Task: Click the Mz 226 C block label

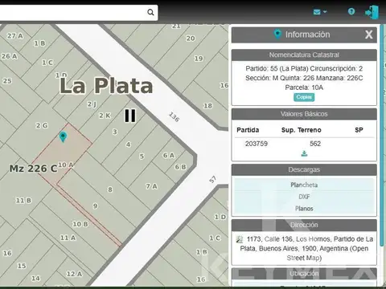Action: click(33, 169)
